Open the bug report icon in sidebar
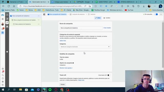Screen dimensions: 164x92 pos(3,82)
